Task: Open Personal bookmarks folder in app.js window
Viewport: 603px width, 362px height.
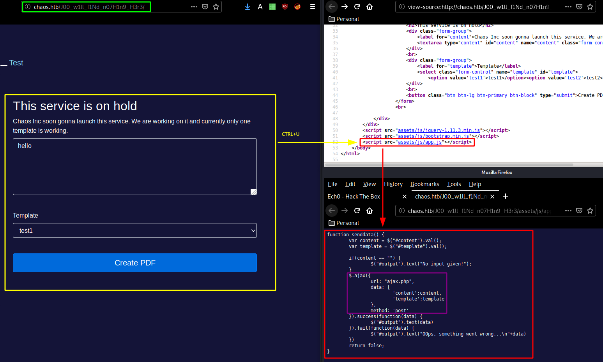Action: [344, 223]
